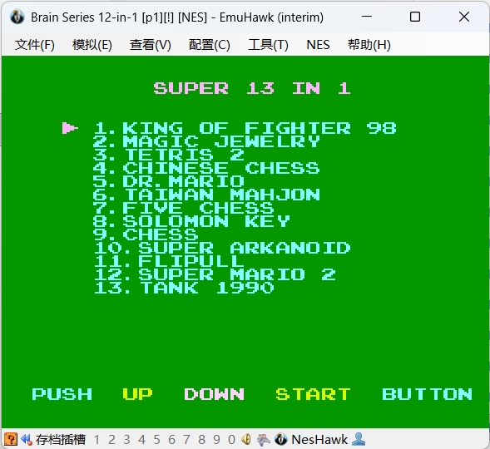Select save slot 1 in status bar

pyautogui.click(x=97, y=440)
